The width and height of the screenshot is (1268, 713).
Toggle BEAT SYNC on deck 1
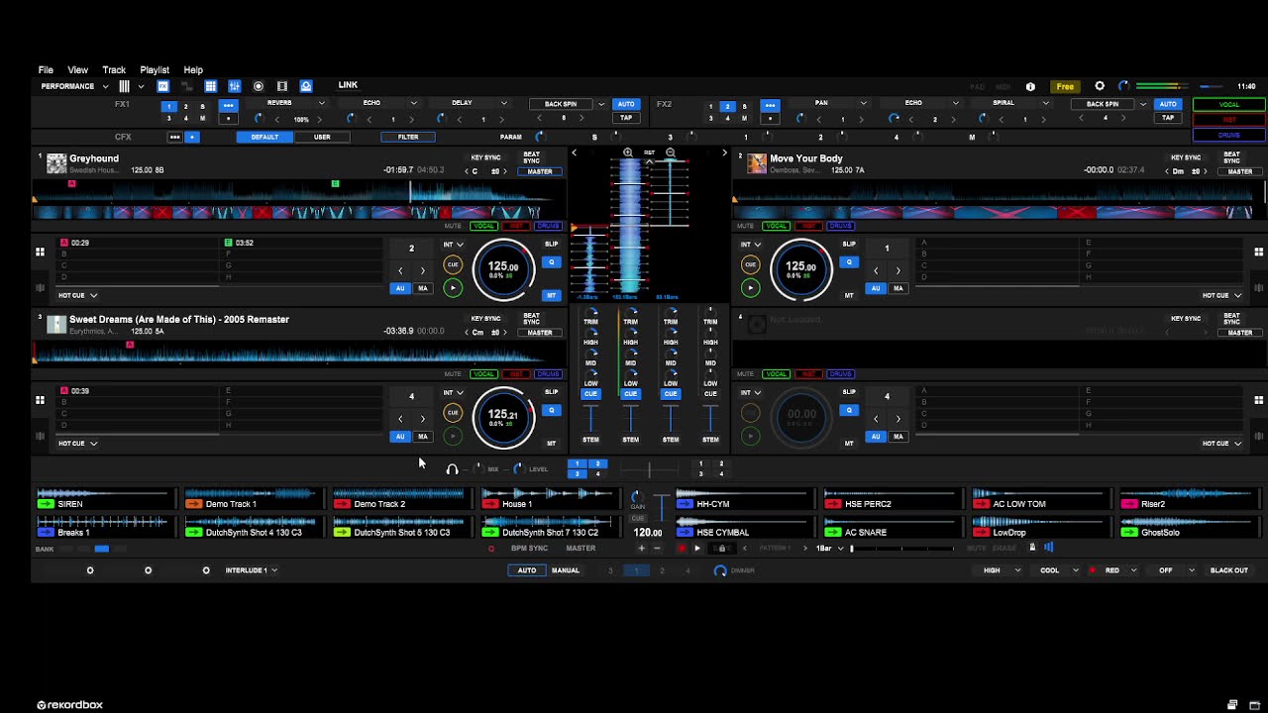pyautogui.click(x=532, y=156)
